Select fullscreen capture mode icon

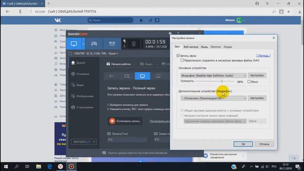(x=142, y=76)
